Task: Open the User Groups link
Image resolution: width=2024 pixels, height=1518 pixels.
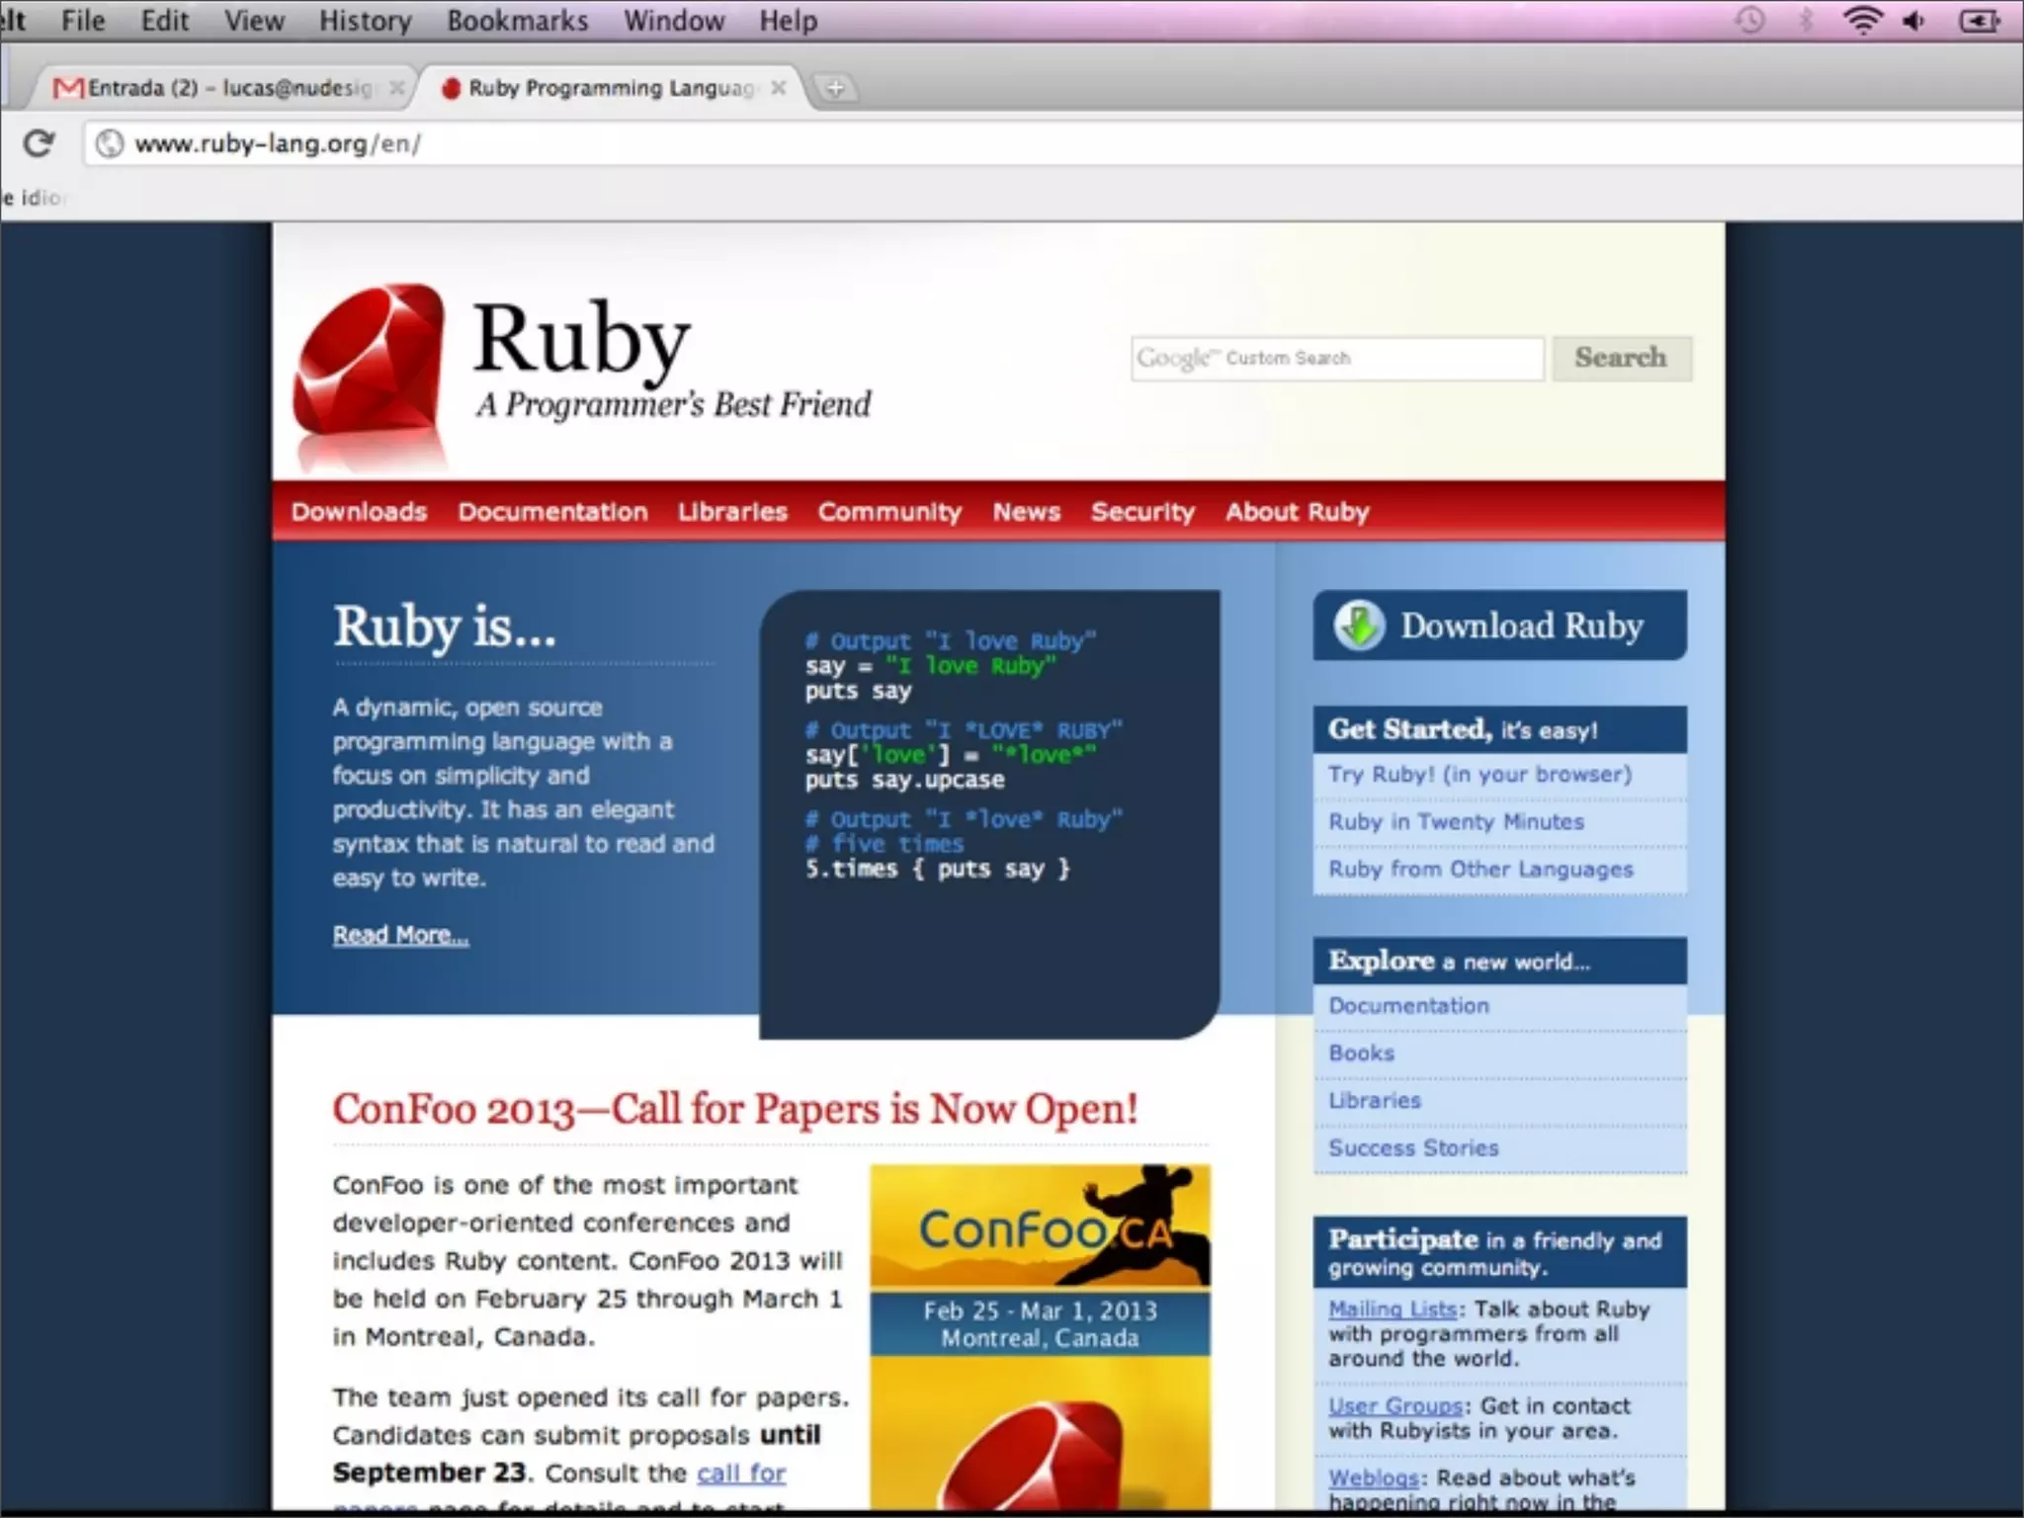Action: [1395, 1405]
